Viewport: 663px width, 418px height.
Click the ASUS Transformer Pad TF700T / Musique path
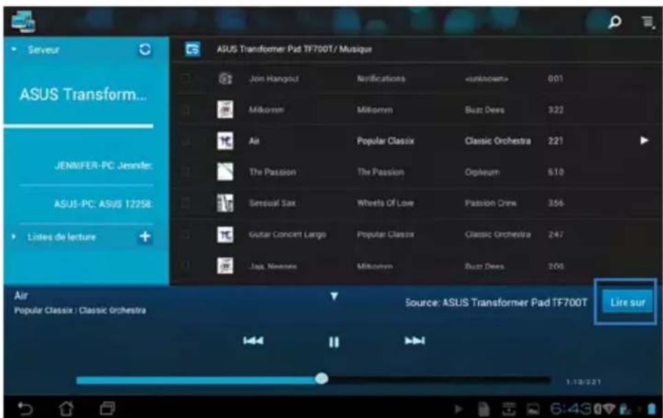coord(294,49)
